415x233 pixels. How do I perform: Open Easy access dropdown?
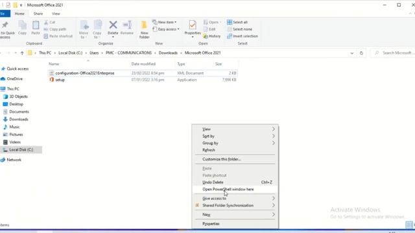[x=166, y=29]
